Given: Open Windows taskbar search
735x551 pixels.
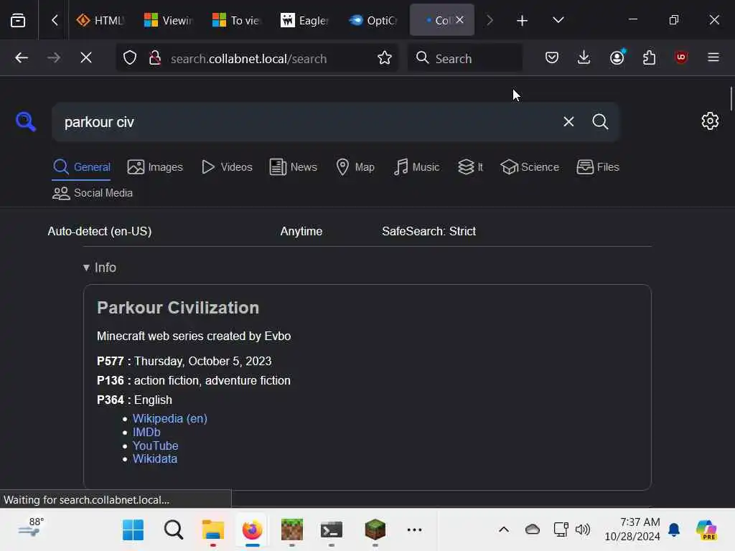Looking at the screenshot, I should (x=174, y=530).
